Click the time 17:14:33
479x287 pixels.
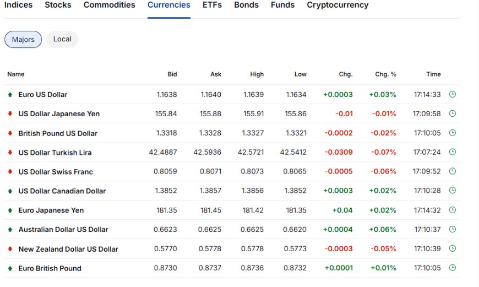click(427, 94)
